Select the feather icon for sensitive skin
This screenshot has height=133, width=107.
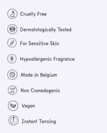[x=12, y=43]
